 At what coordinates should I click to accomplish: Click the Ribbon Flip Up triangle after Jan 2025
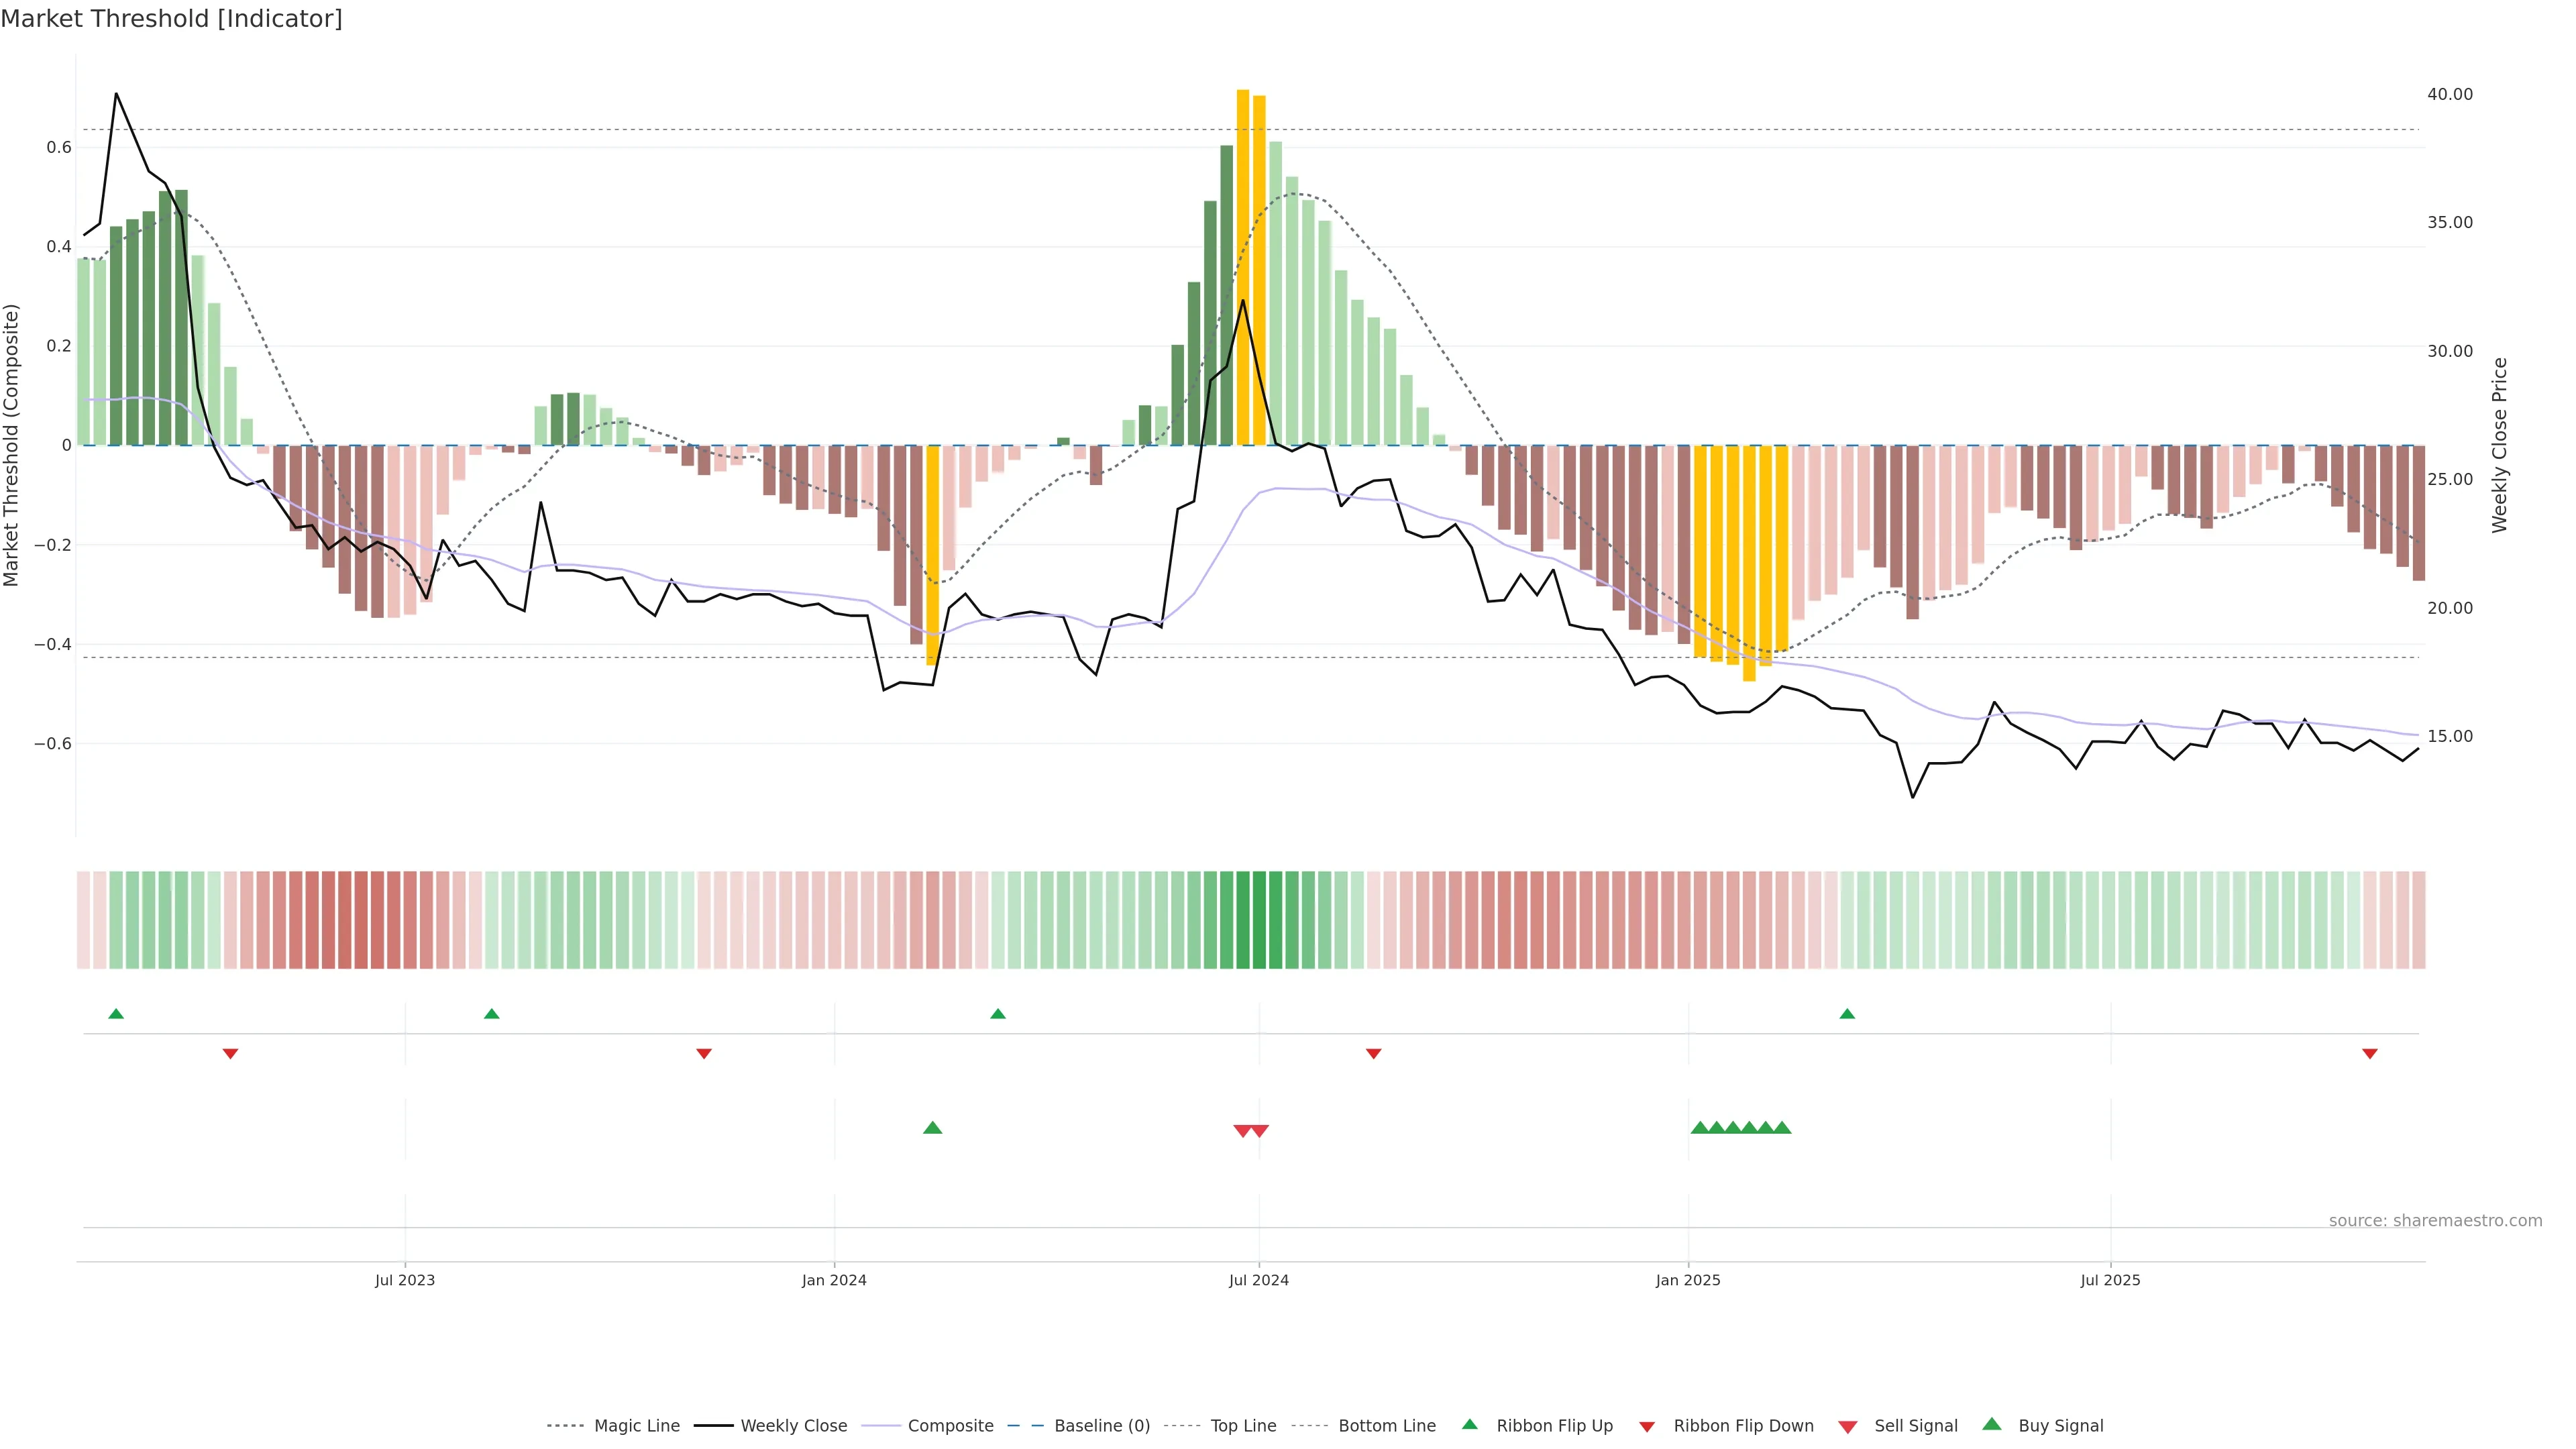coord(1847,1014)
